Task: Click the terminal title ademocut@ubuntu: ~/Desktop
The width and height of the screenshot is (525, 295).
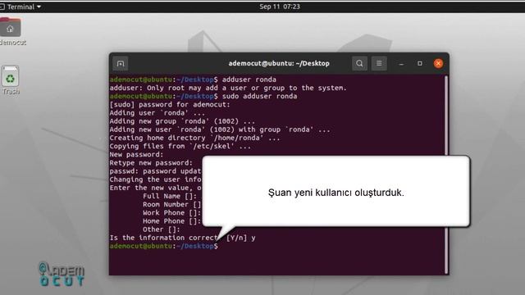Action: click(279, 64)
